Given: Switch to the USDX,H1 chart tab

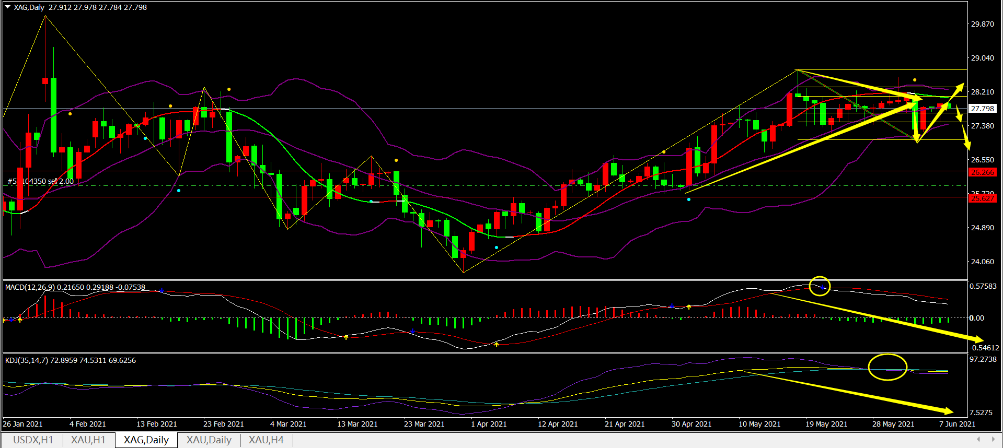Looking at the screenshot, I should 33,440.
